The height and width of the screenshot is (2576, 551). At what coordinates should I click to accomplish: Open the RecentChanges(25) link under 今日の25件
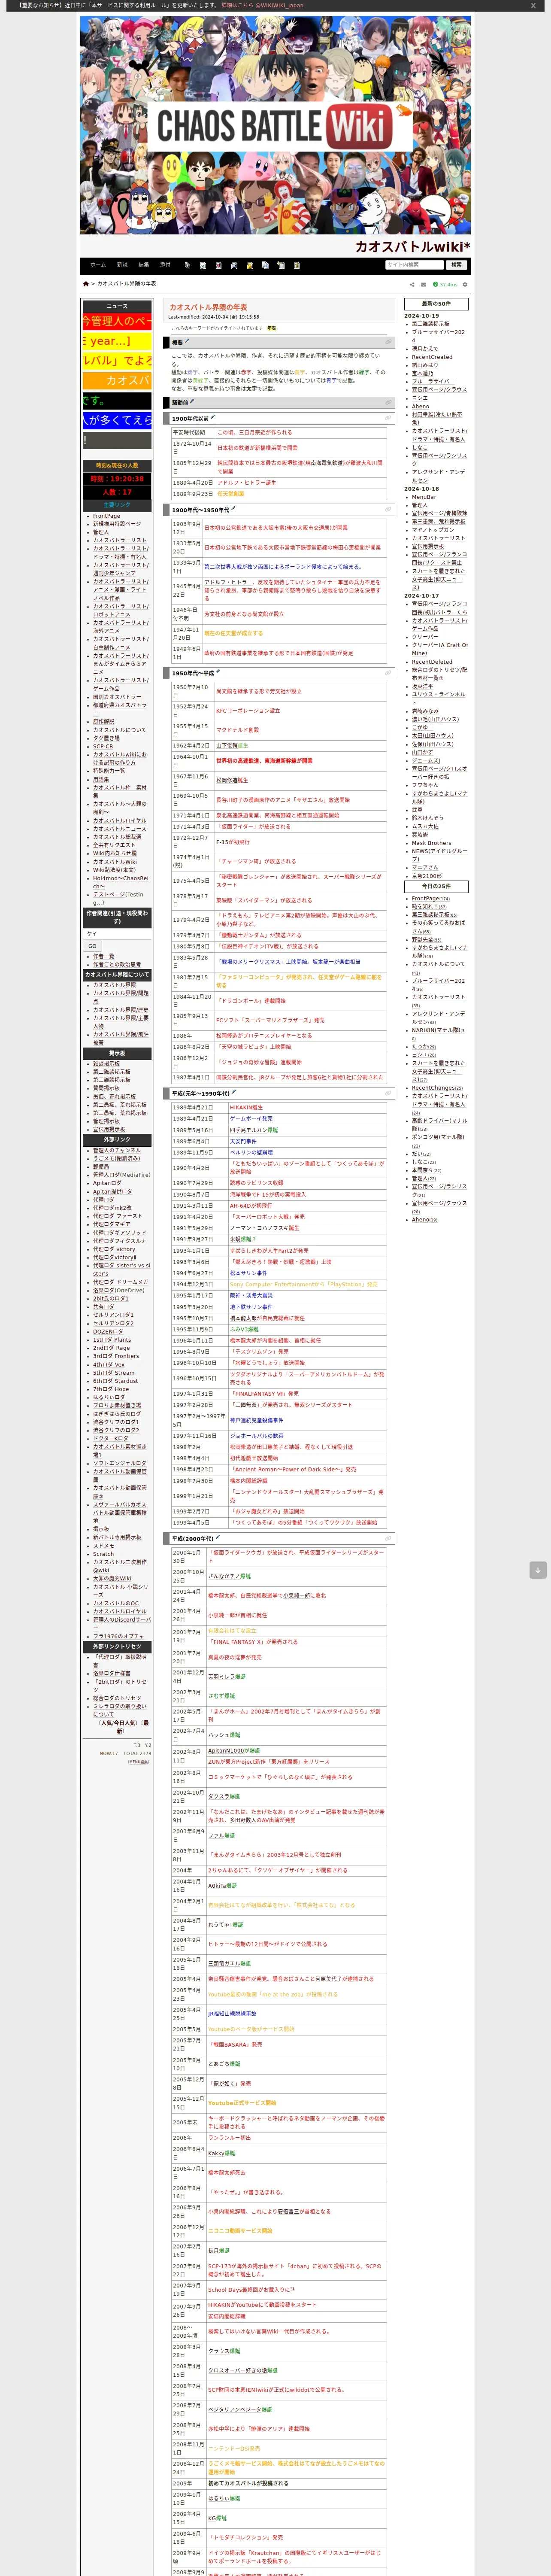coord(437,1088)
